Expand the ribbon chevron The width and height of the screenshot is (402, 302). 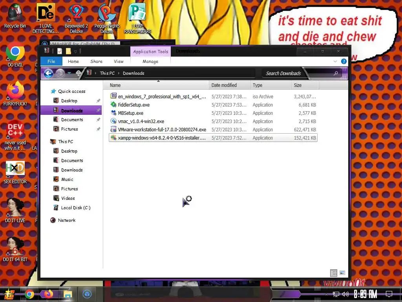(x=335, y=61)
